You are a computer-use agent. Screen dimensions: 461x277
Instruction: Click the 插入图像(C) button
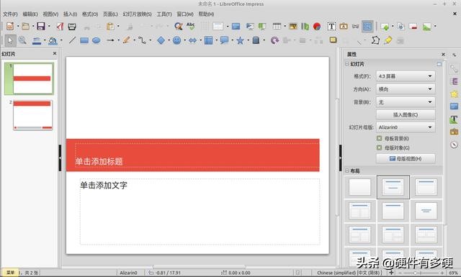[x=406, y=115]
